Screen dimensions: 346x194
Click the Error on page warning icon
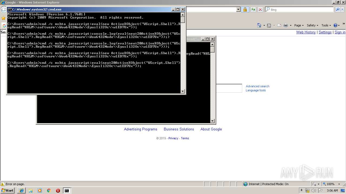pyautogui.click(x=3, y=184)
